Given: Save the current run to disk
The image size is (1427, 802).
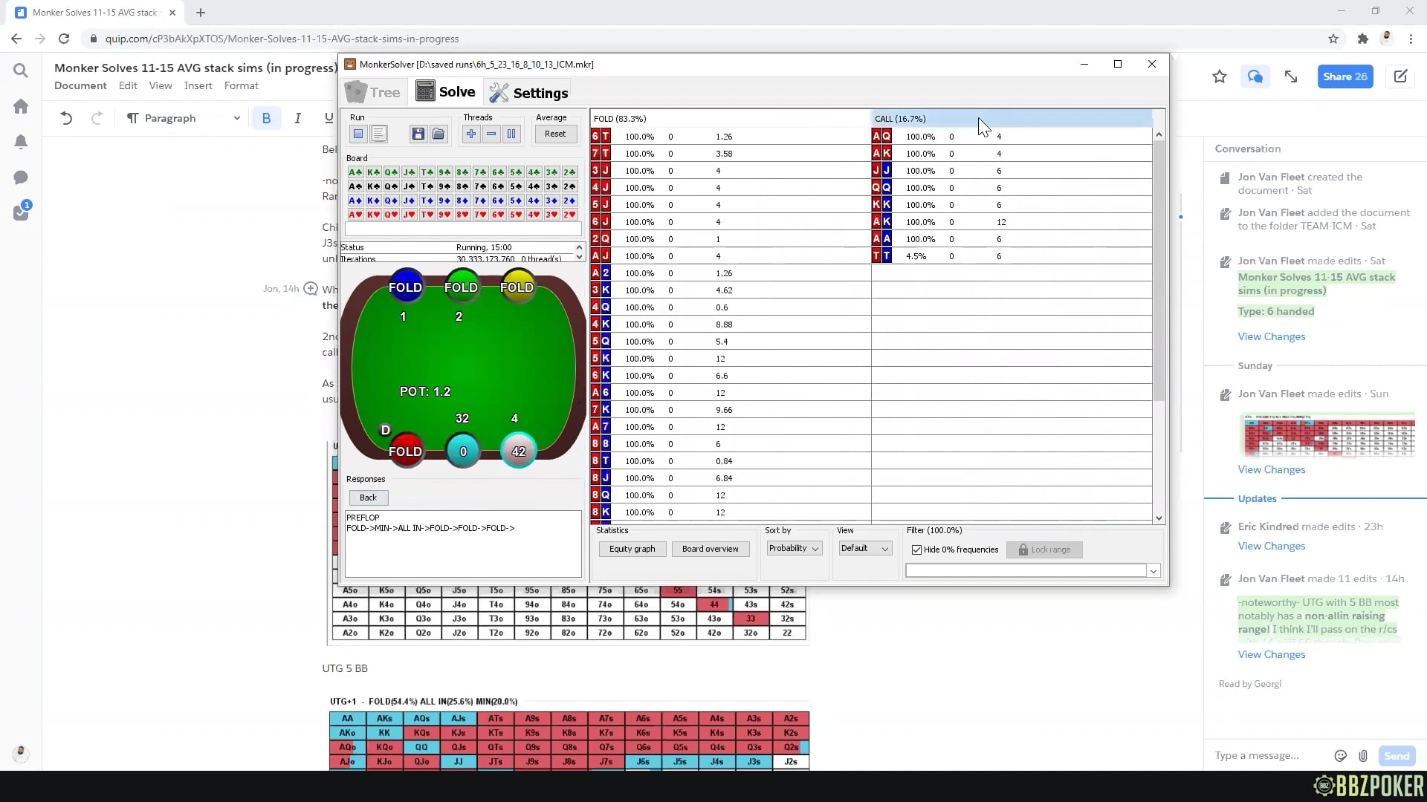Looking at the screenshot, I should click(x=418, y=134).
